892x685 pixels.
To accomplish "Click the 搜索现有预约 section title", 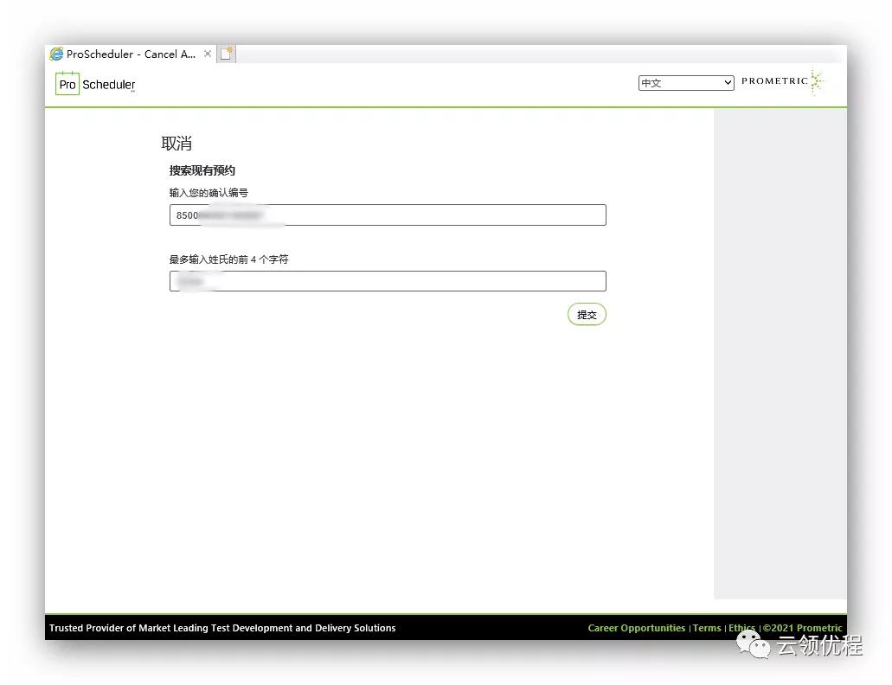I will point(202,170).
